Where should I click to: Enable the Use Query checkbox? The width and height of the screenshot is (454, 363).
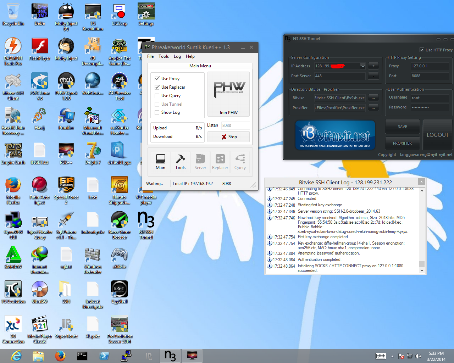[157, 96]
